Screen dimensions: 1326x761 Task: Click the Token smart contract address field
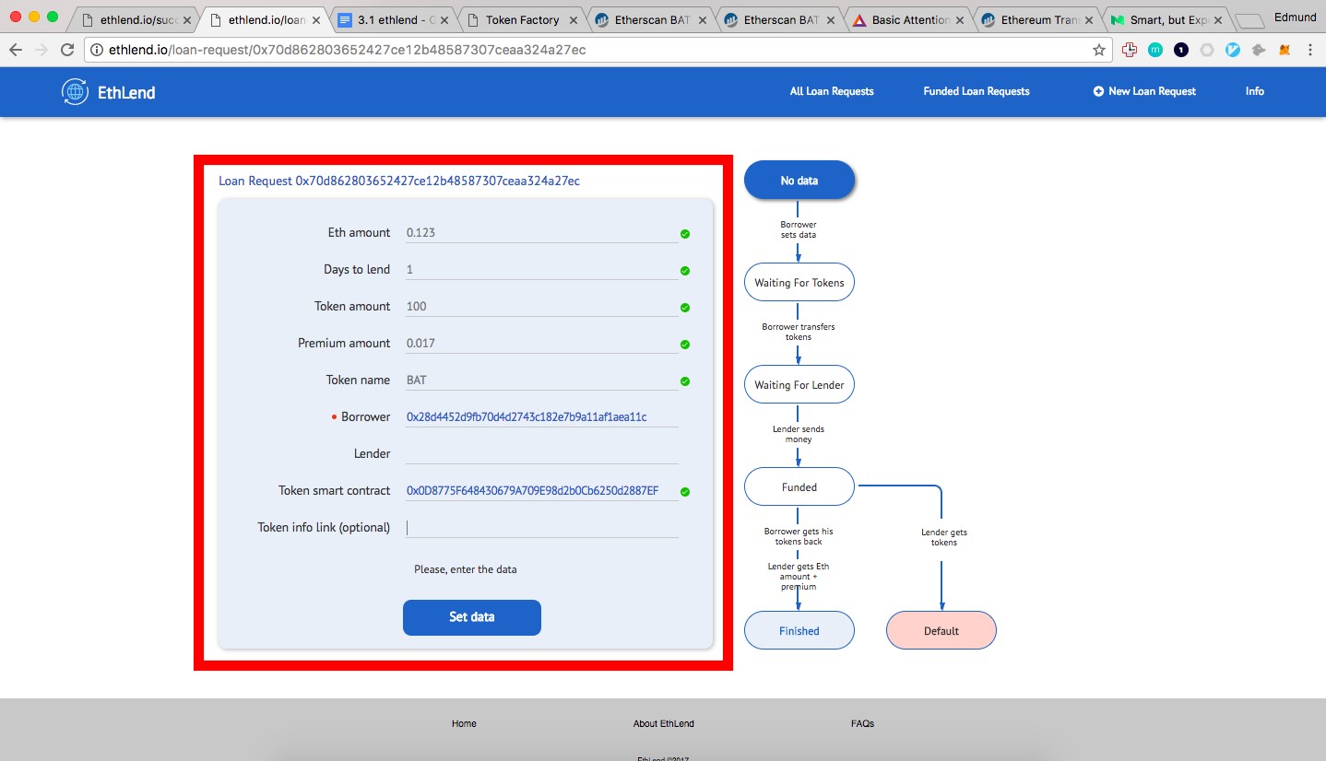[542, 490]
